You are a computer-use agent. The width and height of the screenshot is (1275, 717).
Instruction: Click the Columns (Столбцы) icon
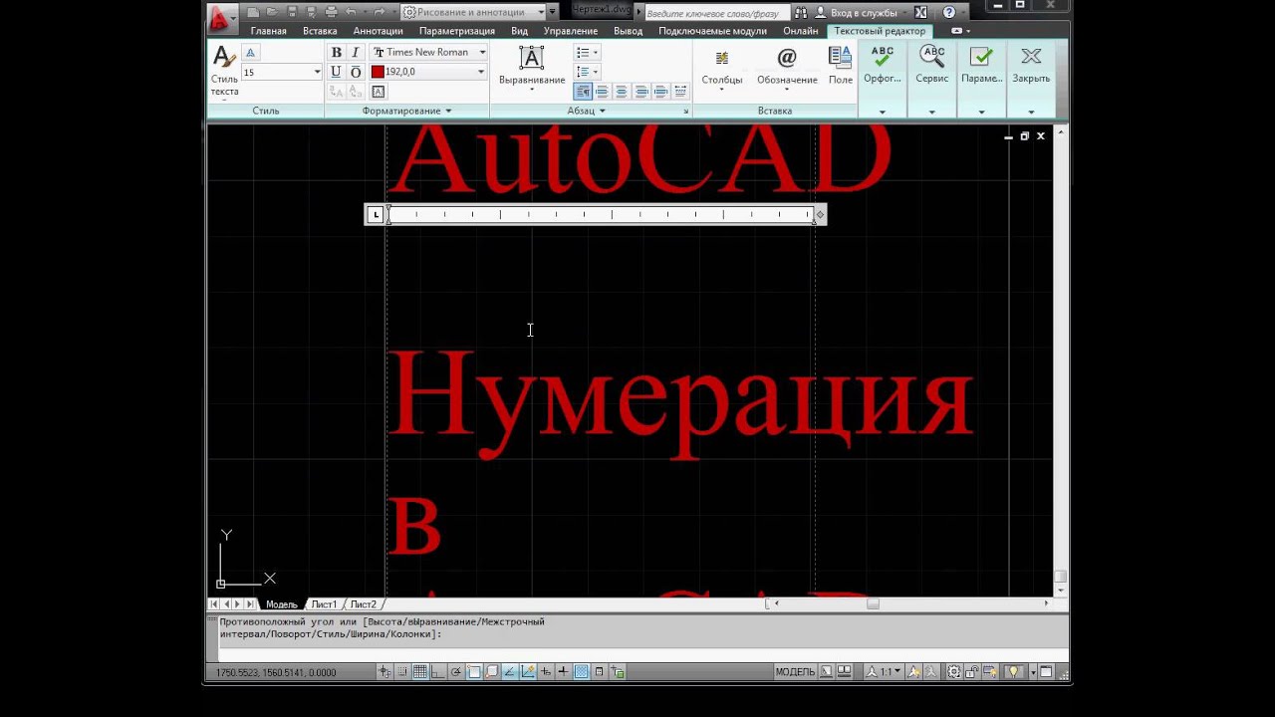click(x=722, y=58)
